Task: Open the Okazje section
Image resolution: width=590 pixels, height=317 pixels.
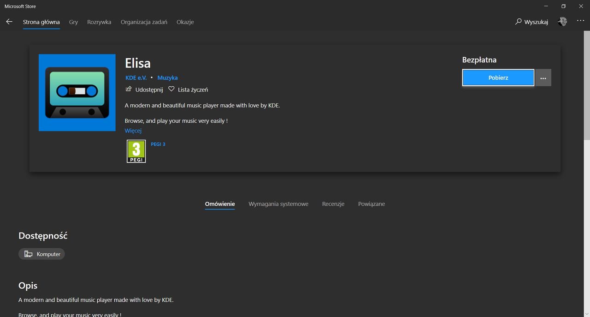Action: [185, 22]
